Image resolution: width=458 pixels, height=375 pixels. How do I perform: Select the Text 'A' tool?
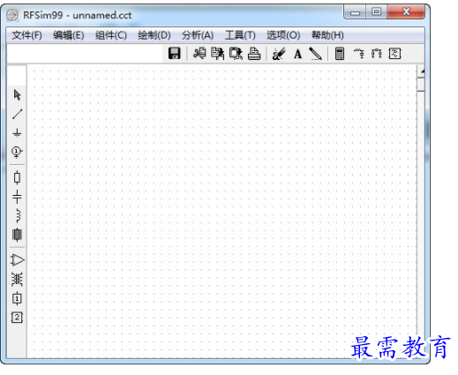297,54
